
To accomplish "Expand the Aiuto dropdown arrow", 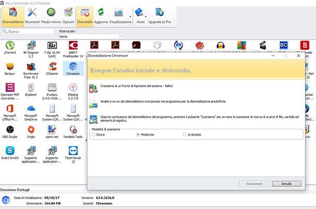I will [x=146, y=17].
